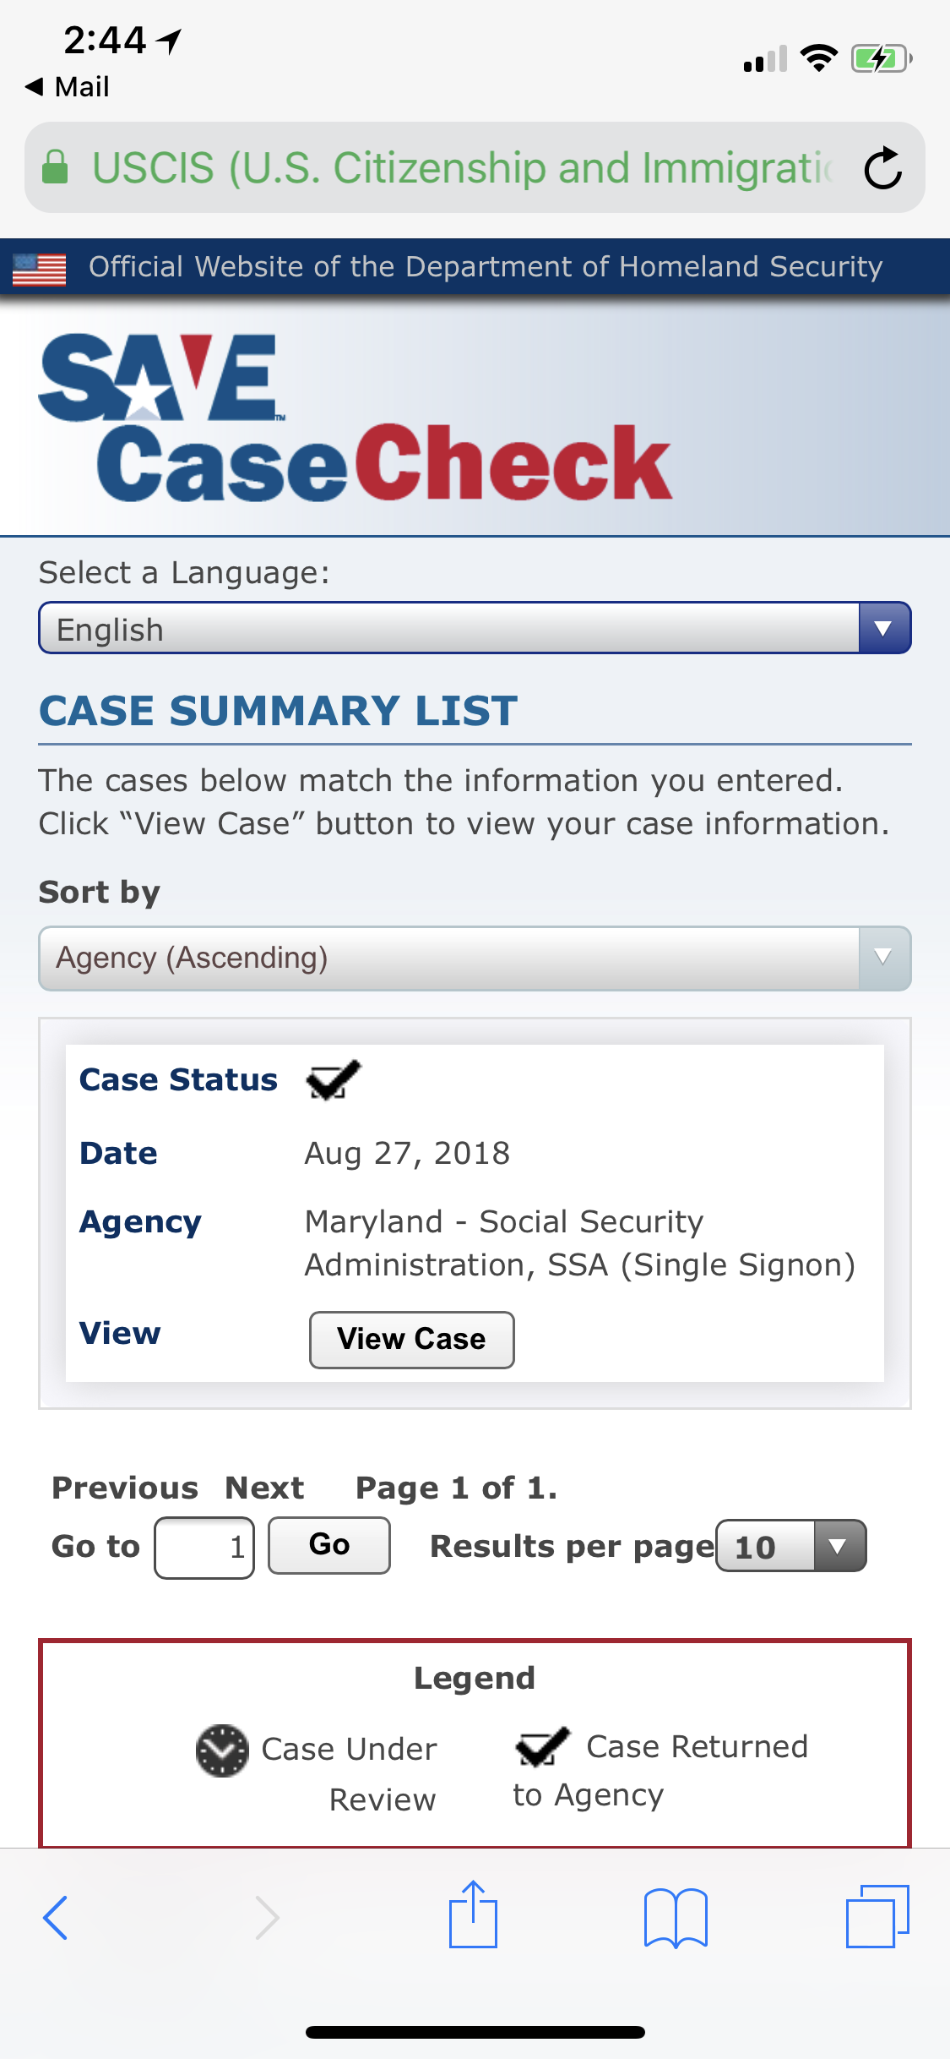Screen dimensions: 950x2059
Task: Tap the green padlock security icon
Action: pos(55,167)
